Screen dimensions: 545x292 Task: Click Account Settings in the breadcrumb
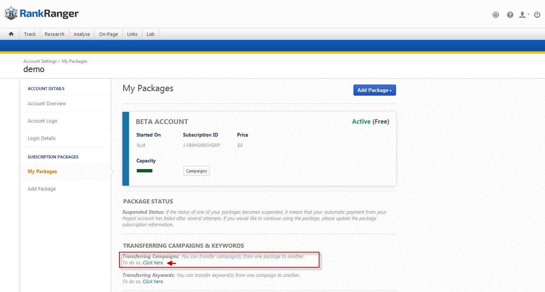click(x=40, y=61)
